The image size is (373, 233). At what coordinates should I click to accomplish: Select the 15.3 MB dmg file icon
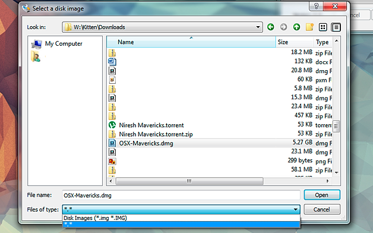(112, 98)
